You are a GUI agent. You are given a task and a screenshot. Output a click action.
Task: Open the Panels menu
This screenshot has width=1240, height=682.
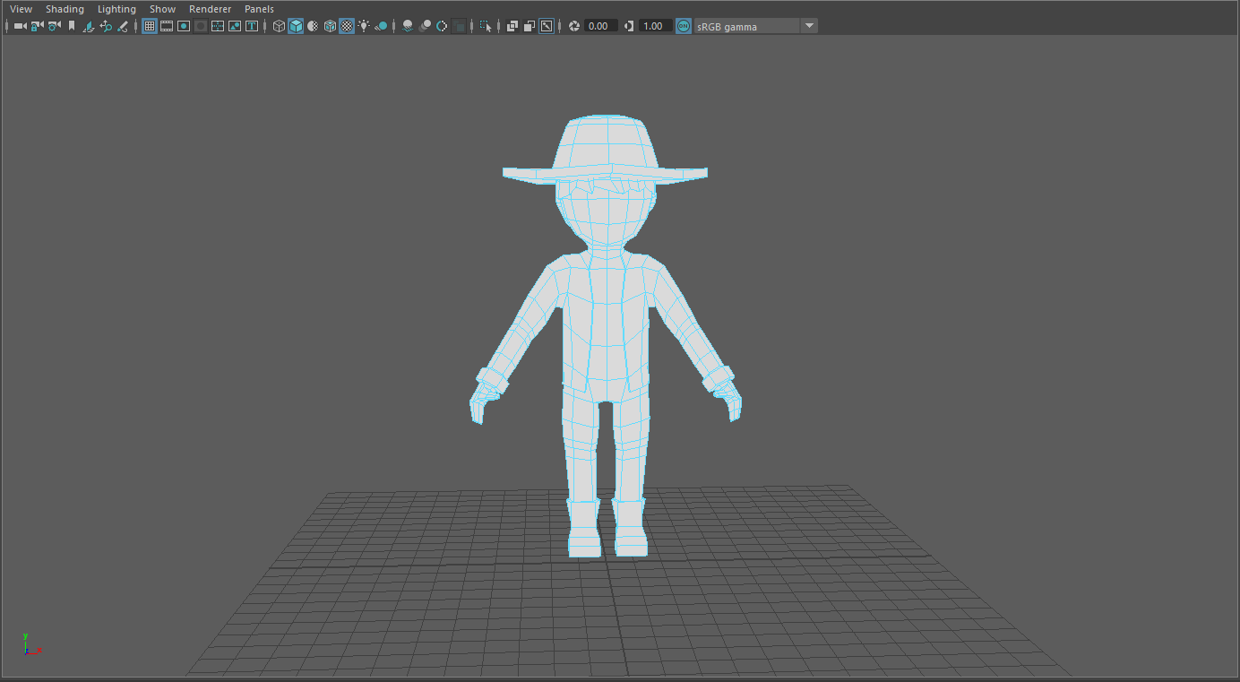click(259, 9)
